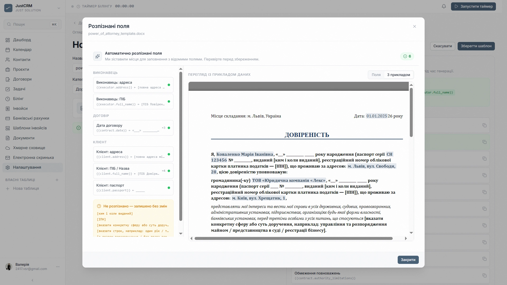Open Документи in the sidebar

pos(32,138)
